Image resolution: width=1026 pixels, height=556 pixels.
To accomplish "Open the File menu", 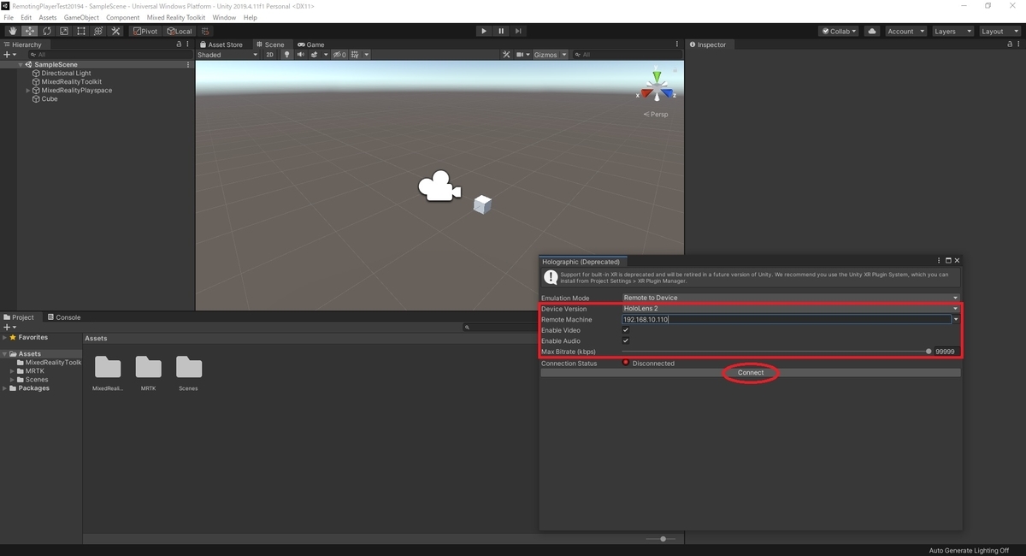I will point(9,17).
